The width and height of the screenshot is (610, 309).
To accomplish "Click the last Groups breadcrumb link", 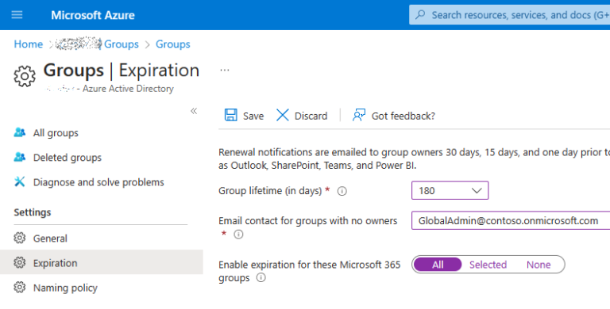I will pyautogui.click(x=172, y=44).
